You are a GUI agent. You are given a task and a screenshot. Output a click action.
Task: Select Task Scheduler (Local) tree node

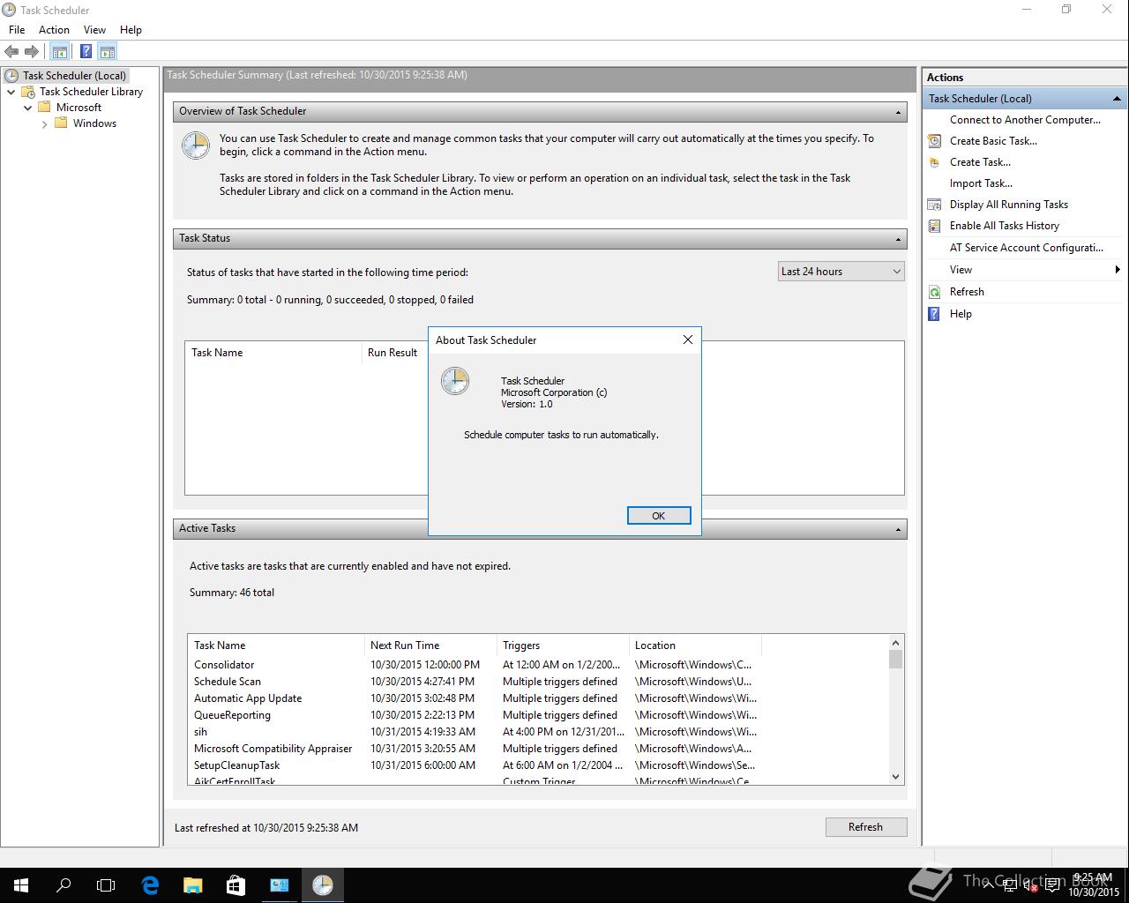coord(74,76)
